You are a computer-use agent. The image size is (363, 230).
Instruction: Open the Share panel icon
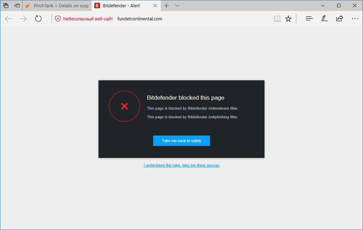point(339,19)
